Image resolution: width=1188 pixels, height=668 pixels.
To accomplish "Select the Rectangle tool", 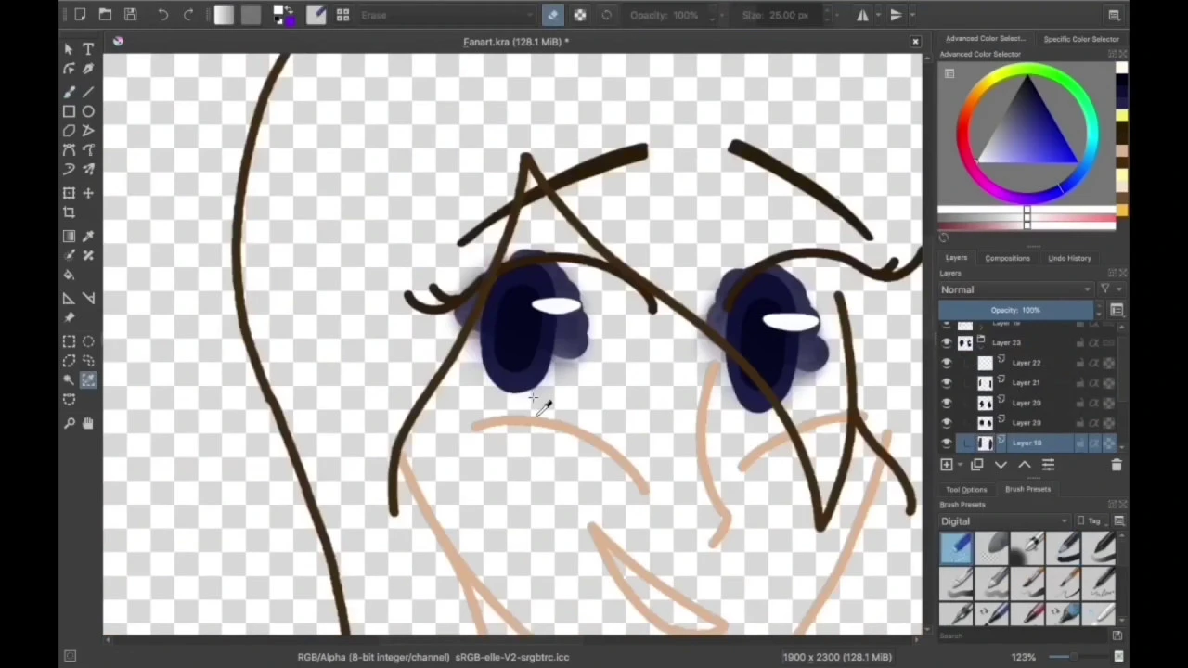I will pyautogui.click(x=69, y=111).
